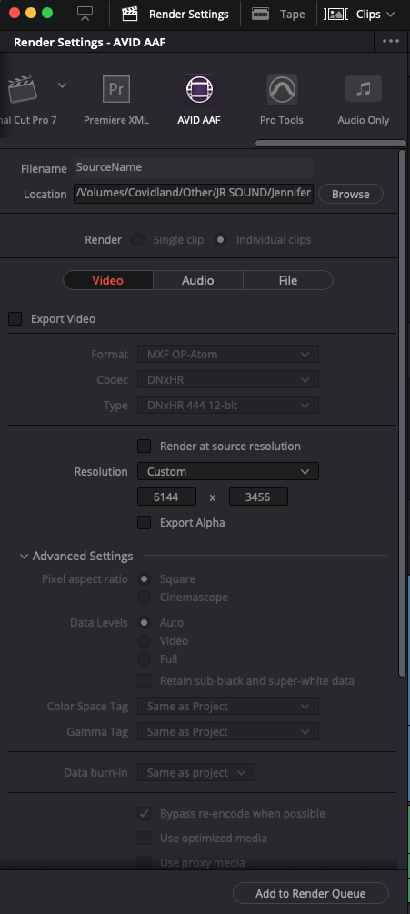
Task: Click the Tape toolbar label
Action: 293,14
